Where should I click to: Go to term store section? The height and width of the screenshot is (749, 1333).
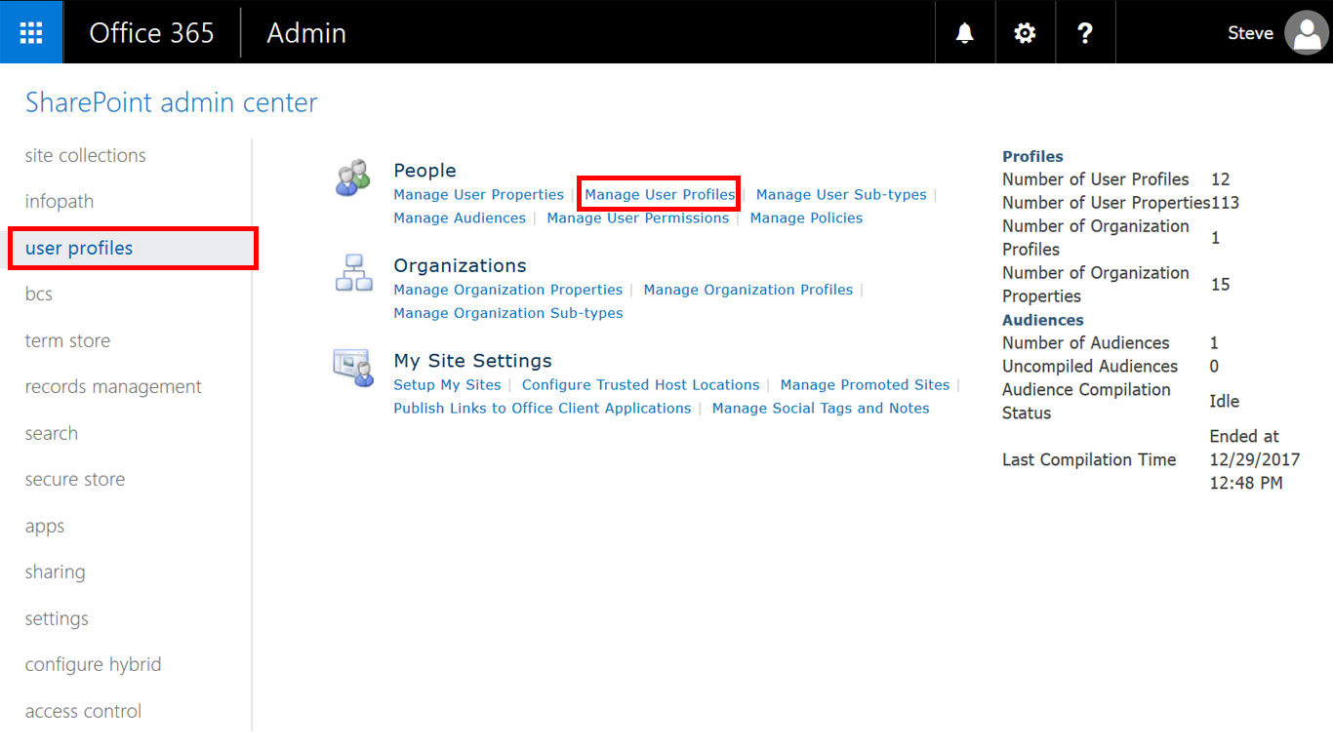click(67, 341)
